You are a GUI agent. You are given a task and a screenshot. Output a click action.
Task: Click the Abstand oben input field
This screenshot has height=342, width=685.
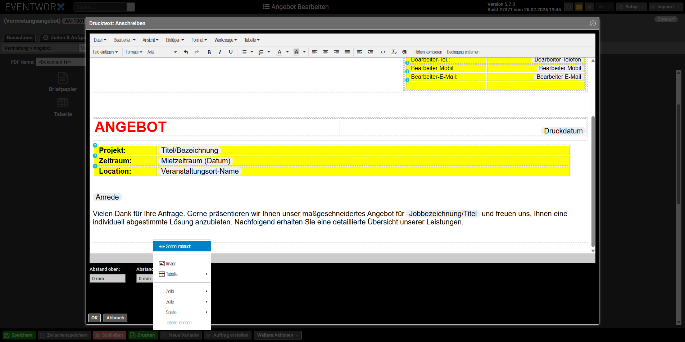pyautogui.click(x=107, y=278)
